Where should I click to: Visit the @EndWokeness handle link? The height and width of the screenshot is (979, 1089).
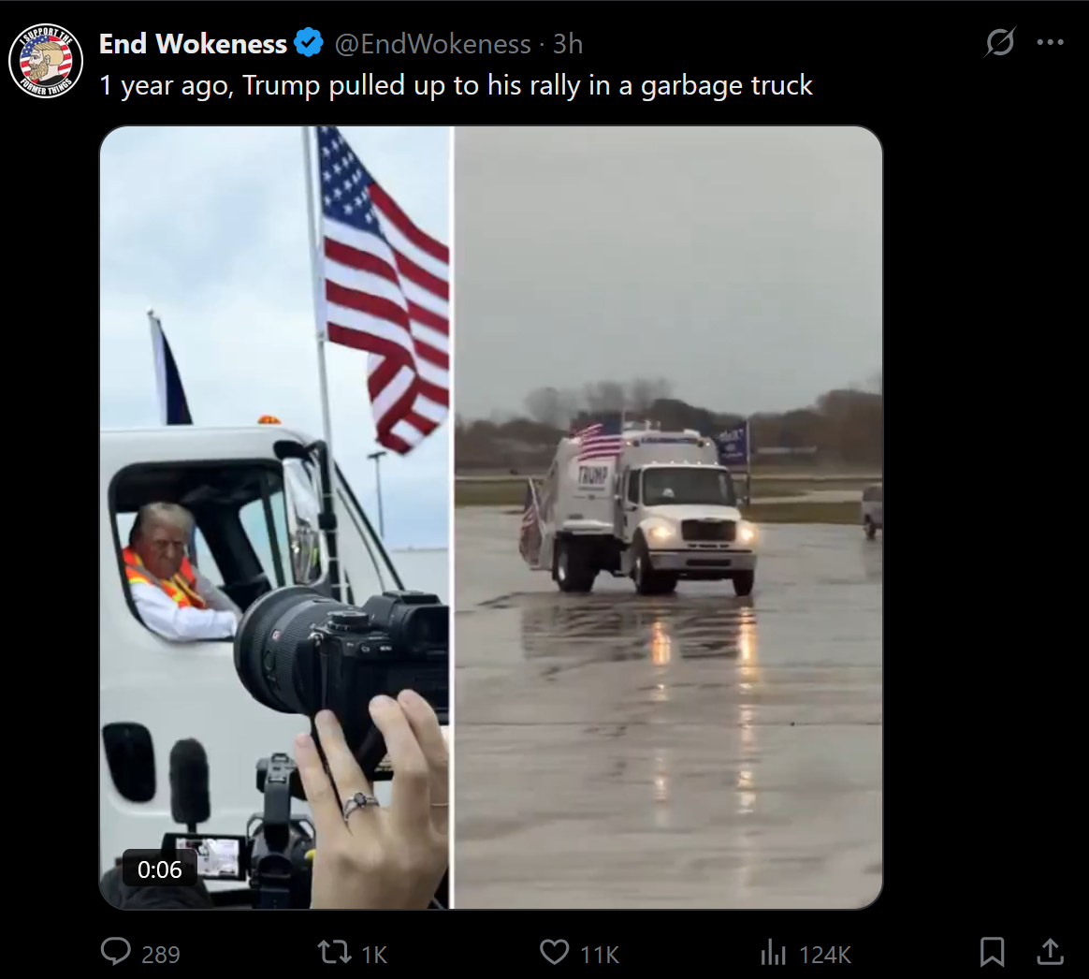[x=432, y=44]
